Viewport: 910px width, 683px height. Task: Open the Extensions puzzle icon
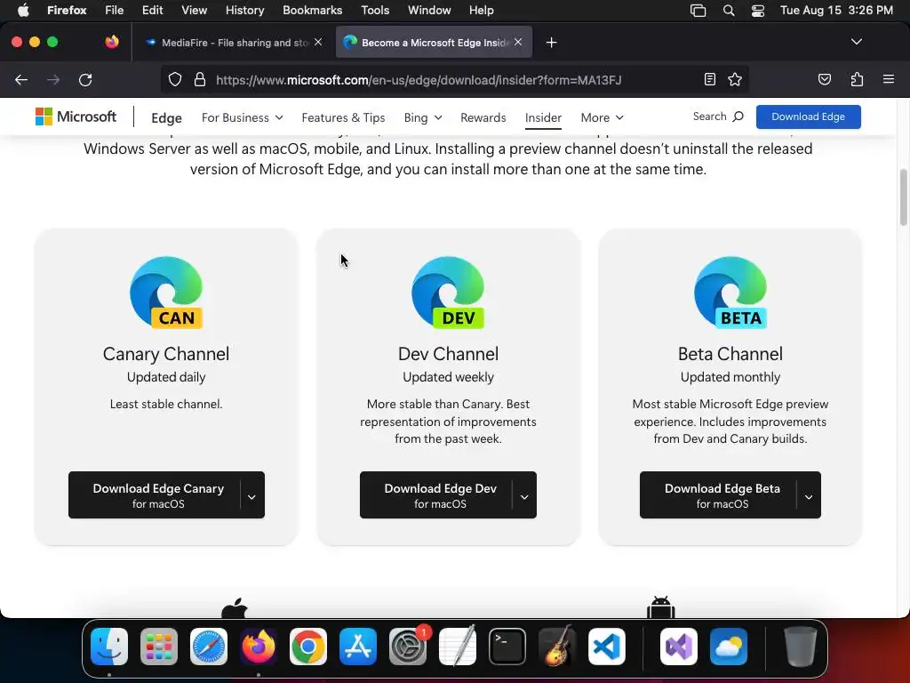coord(857,79)
